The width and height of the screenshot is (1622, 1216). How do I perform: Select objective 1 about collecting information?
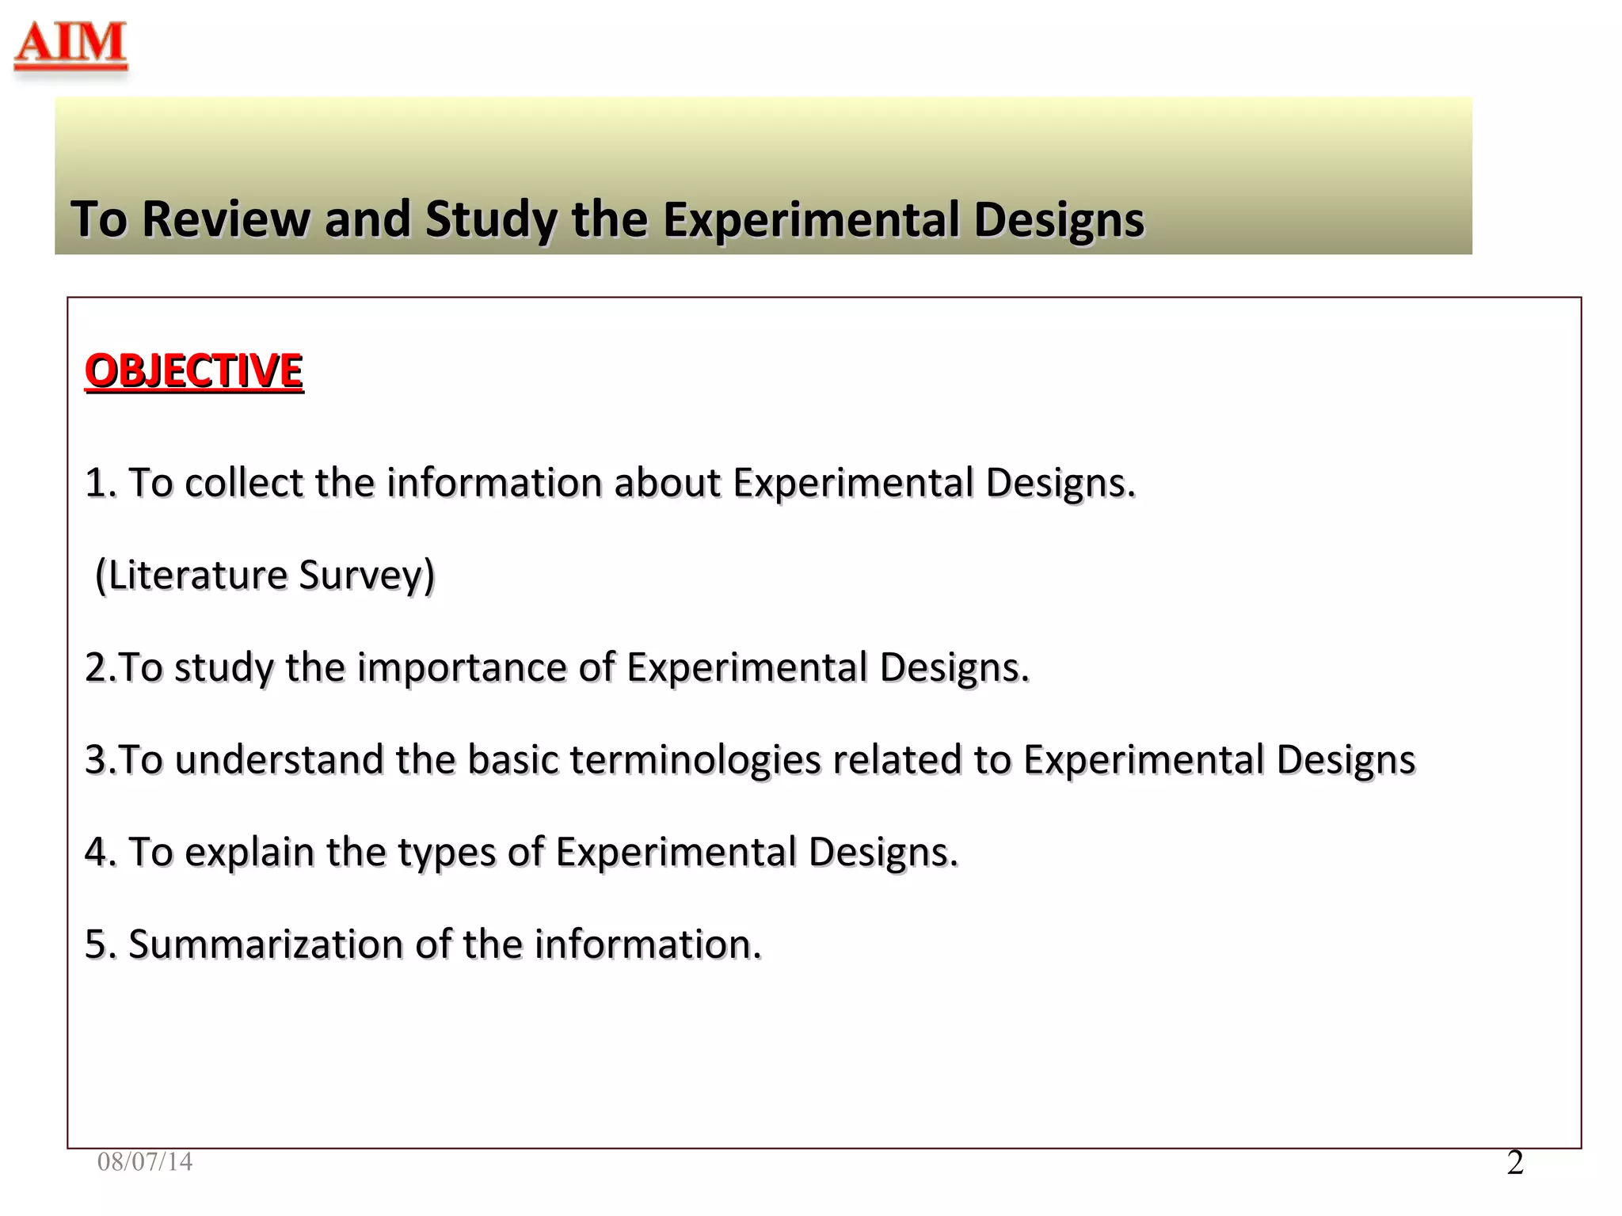[x=610, y=482]
